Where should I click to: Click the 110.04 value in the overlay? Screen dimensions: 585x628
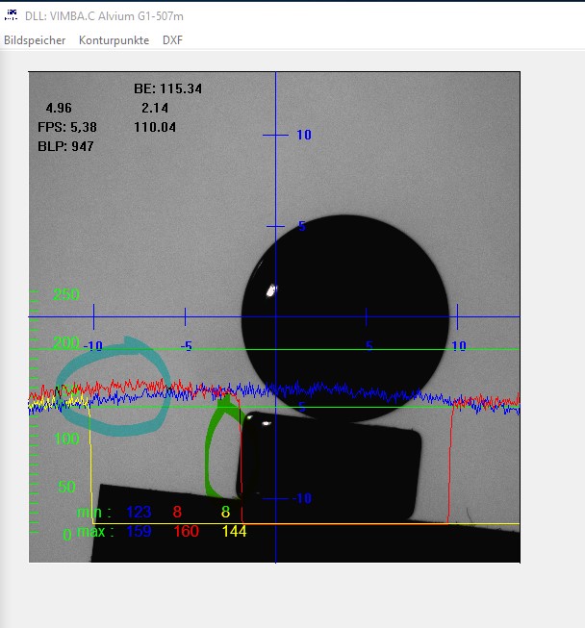155,127
